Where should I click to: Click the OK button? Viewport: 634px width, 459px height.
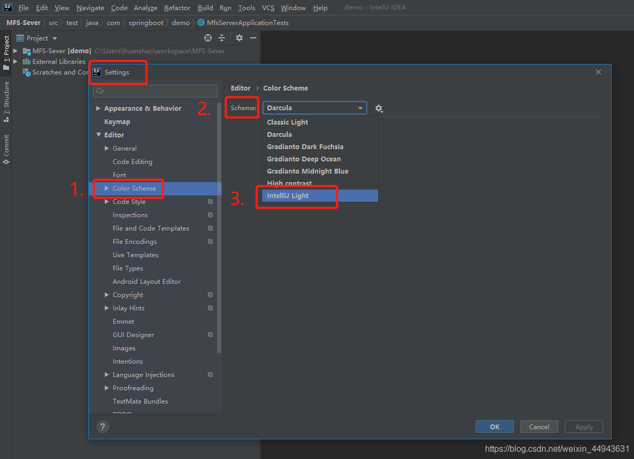coord(495,427)
